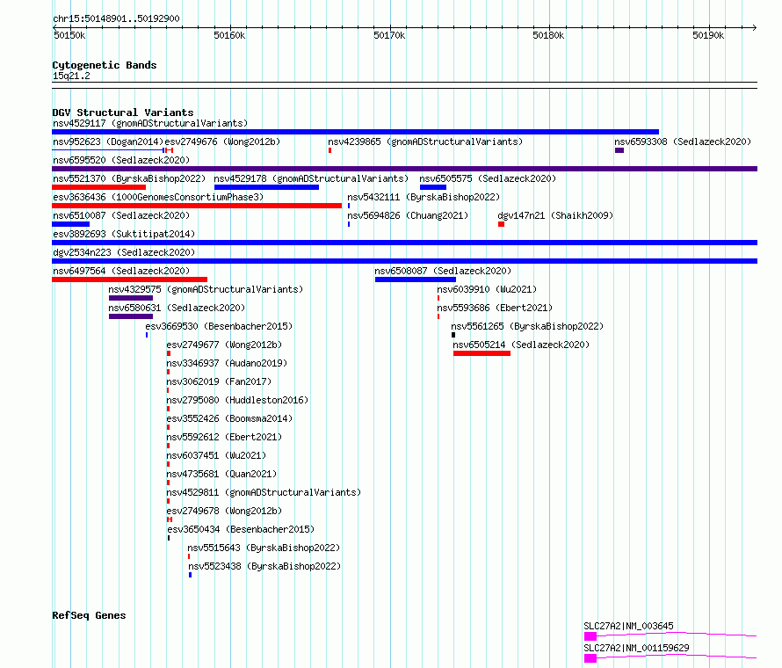Open nsv4735681 (Quan2021) variant

221,474
